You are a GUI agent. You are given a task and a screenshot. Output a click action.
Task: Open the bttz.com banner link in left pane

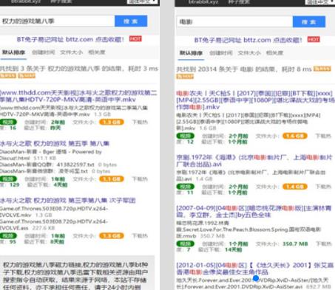click(70, 39)
